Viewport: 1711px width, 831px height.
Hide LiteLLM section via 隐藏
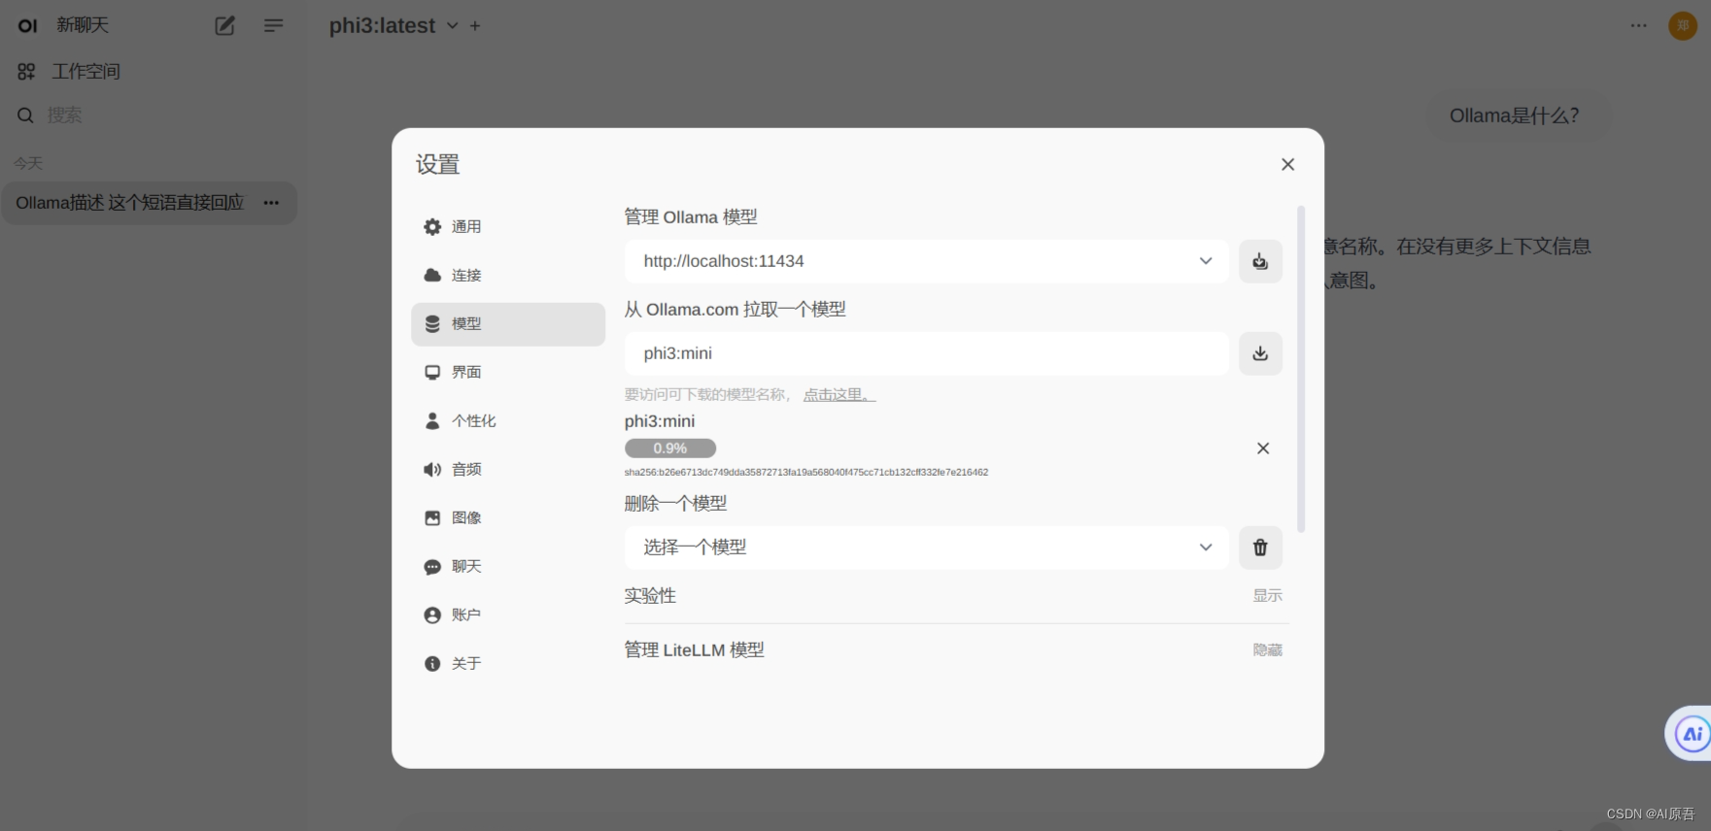click(x=1267, y=650)
